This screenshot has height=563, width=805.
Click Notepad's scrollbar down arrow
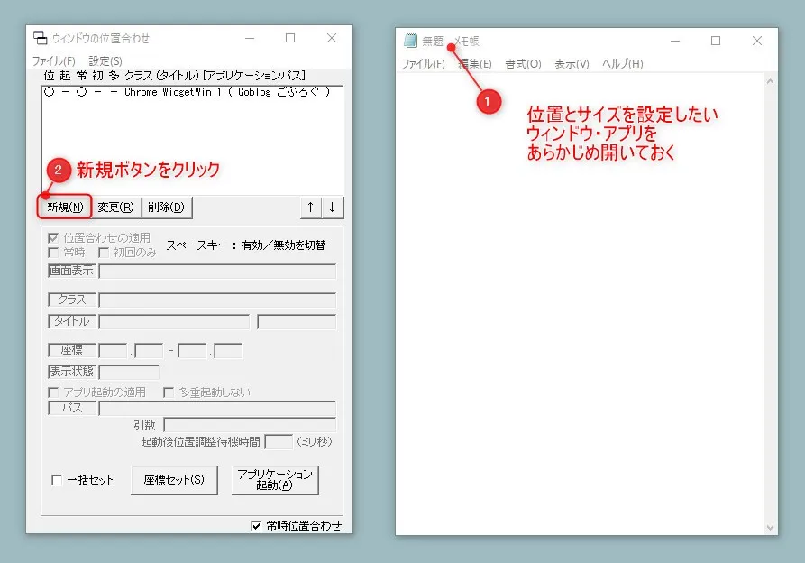[768, 527]
